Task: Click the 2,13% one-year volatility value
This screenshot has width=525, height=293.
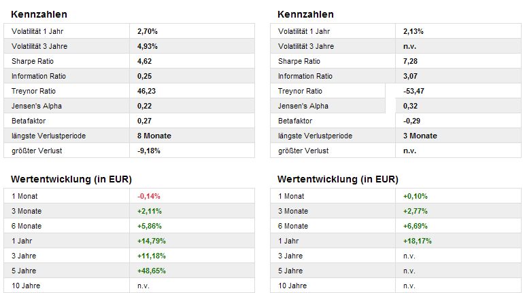Action: click(x=413, y=31)
